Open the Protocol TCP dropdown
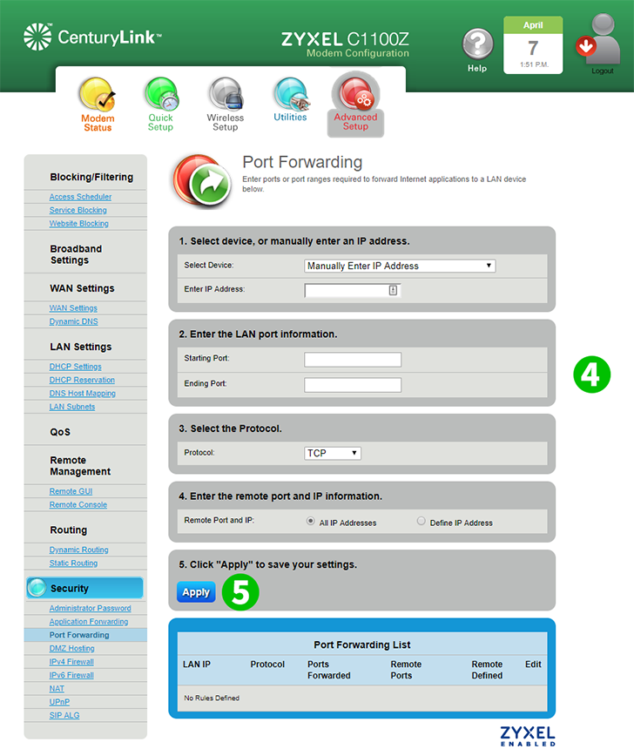 pos(333,453)
